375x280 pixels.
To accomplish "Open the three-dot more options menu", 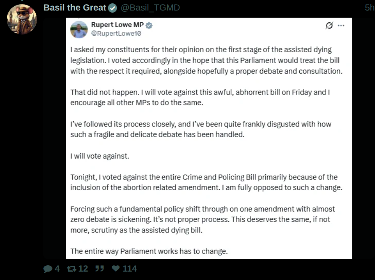I will tap(341, 26).
